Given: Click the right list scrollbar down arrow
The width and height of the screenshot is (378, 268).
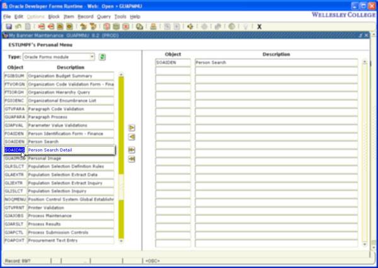Looking at the screenshot, I should click(x=365, y=244).
